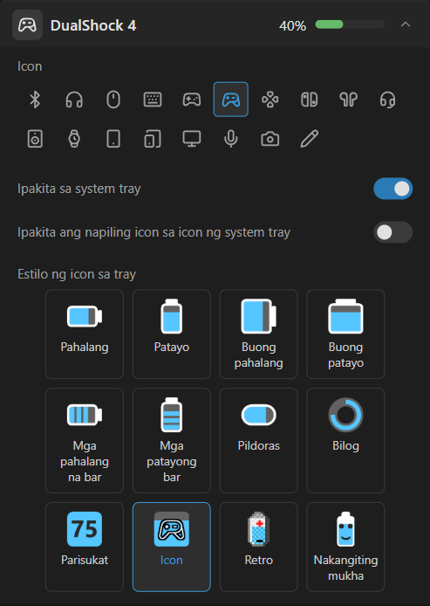
Task: Select the highlighted blue controller icon
Action: point(231,100)
